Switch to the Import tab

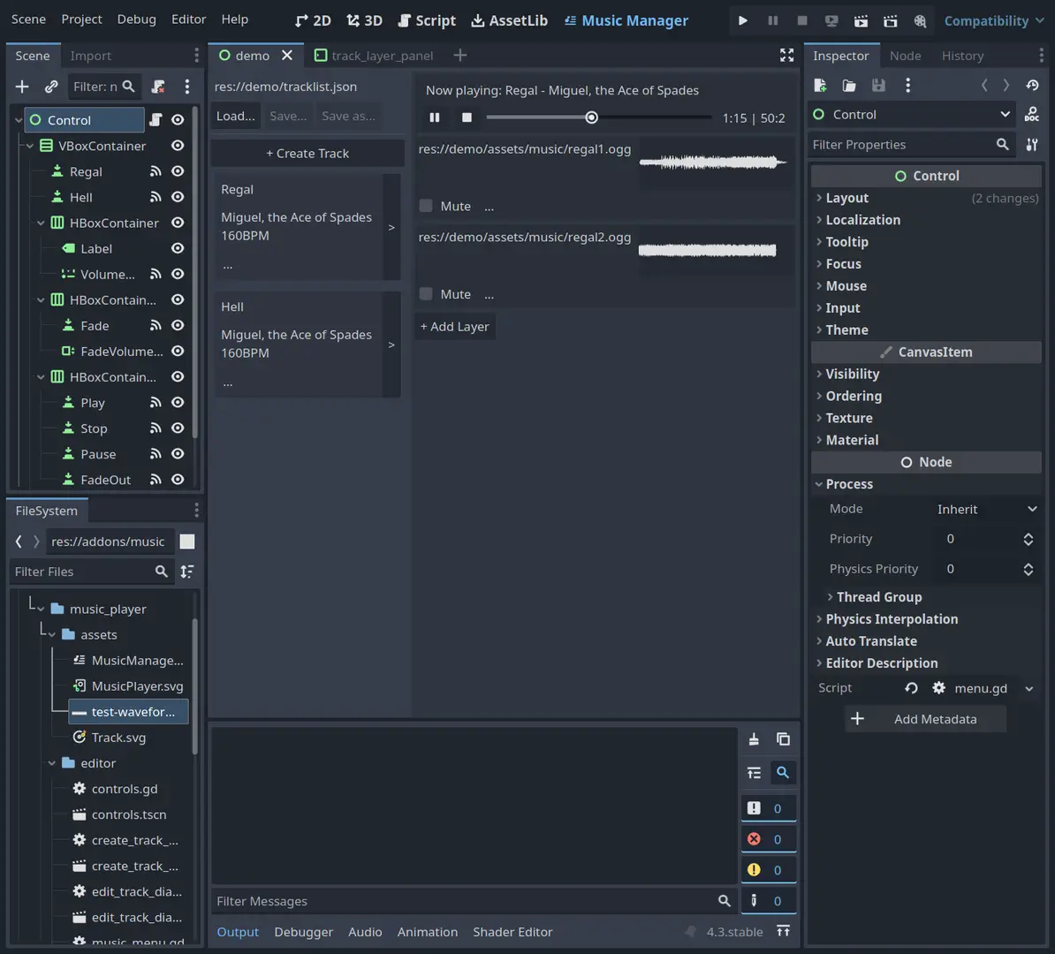tap(91, 56)
